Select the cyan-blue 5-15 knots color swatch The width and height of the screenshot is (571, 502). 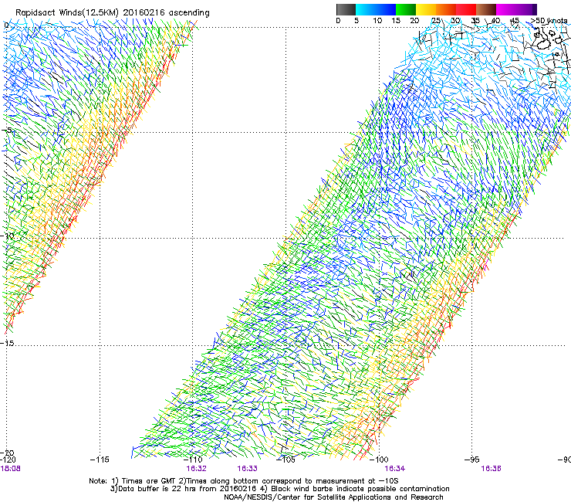pos(376,9)
